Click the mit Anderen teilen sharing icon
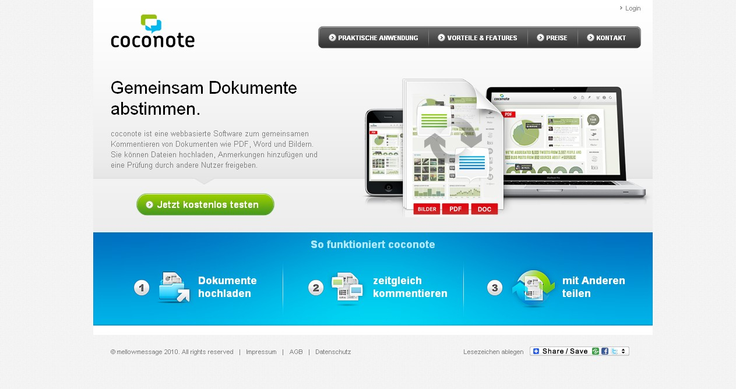The image size is (736, 389). (x=533, y=287)
